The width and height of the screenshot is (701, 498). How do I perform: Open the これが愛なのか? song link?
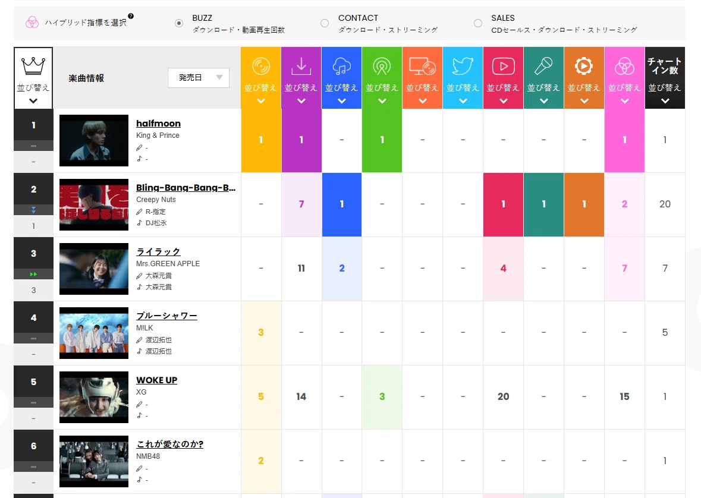169,445
